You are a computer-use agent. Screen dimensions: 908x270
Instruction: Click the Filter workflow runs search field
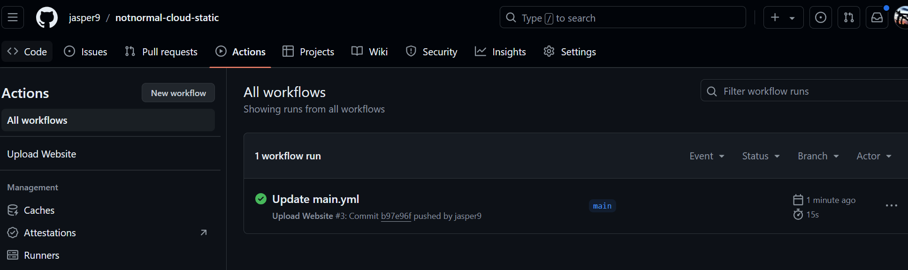coord(798,90)
